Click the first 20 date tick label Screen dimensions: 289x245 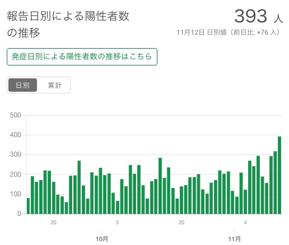[x=53, y=223]
